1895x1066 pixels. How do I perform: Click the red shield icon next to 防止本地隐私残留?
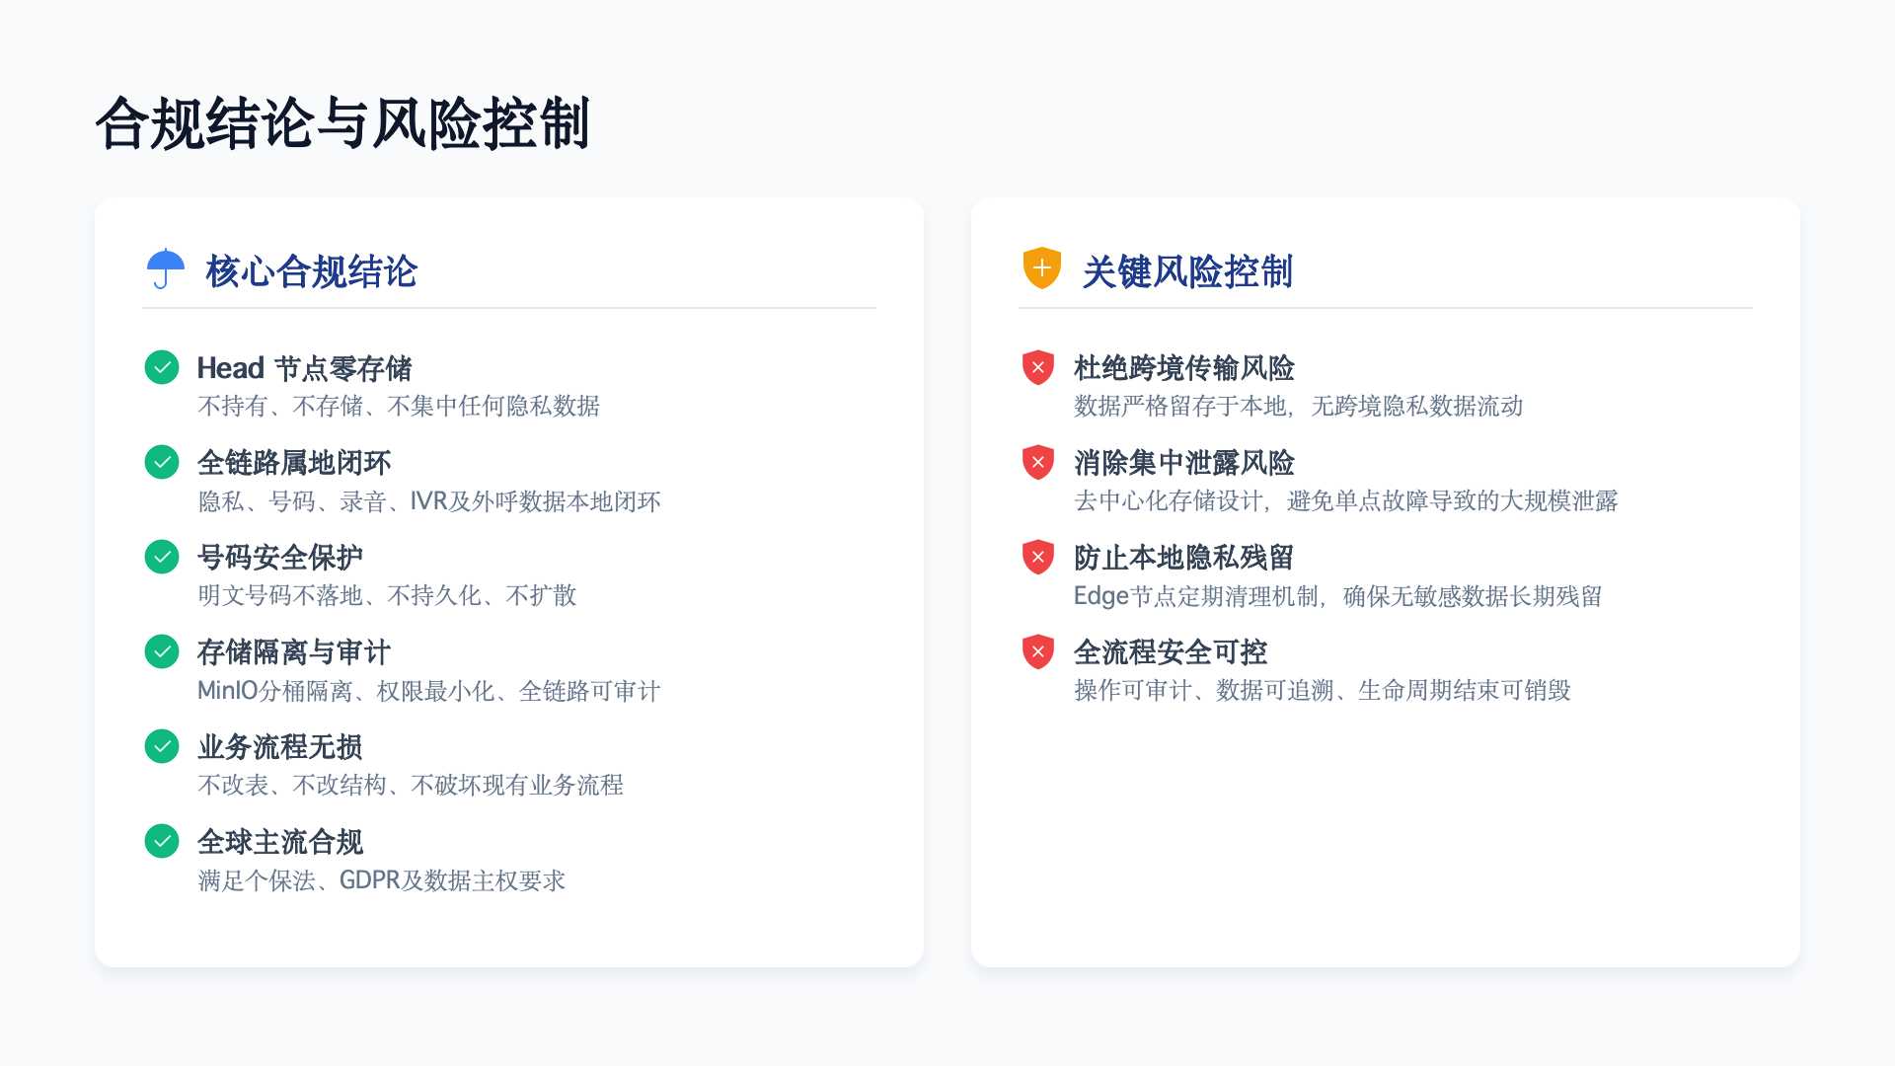coord(1038,557)
